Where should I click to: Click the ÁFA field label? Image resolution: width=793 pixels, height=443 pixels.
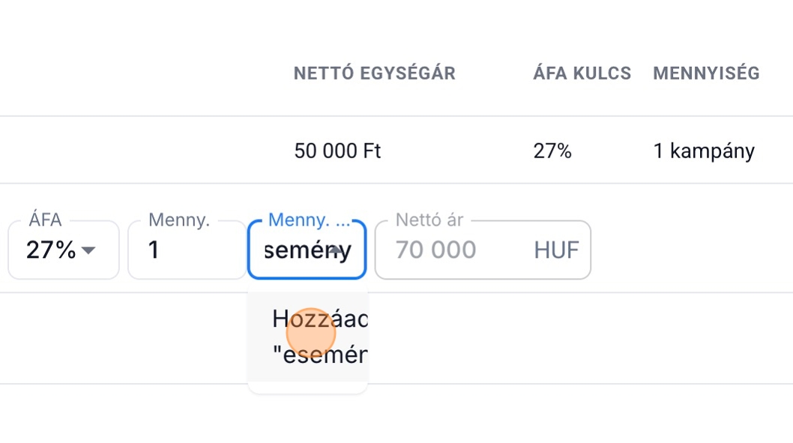[45, 220]
